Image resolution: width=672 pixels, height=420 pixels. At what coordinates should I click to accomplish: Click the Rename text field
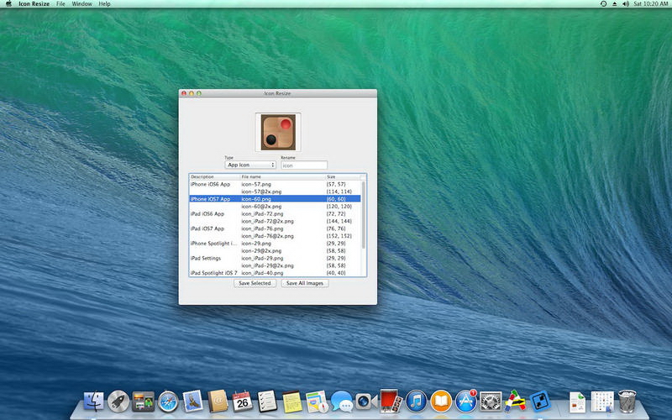pos(303,165)
